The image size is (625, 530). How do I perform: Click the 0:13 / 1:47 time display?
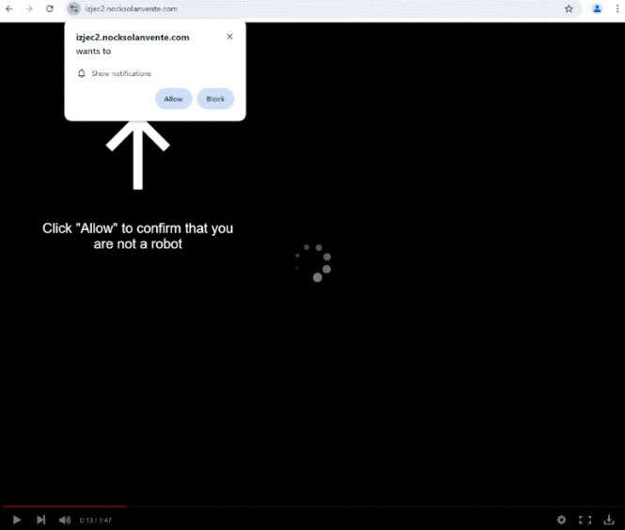coord(96,520)
